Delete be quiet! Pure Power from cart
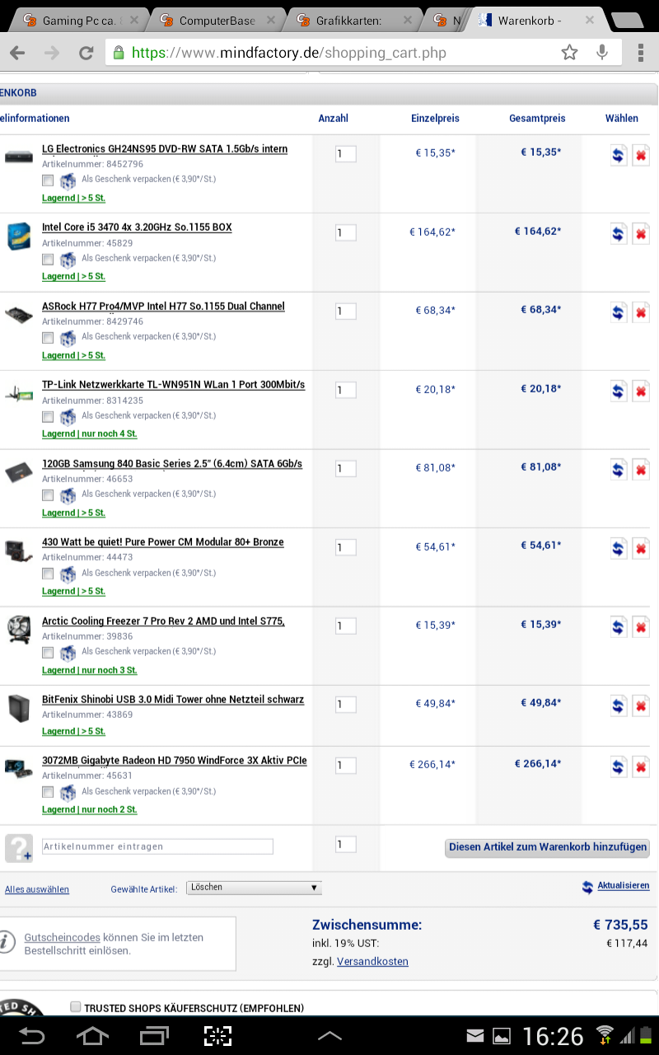The height and width of the screenshot is (1055, 659). click(641, 549)
